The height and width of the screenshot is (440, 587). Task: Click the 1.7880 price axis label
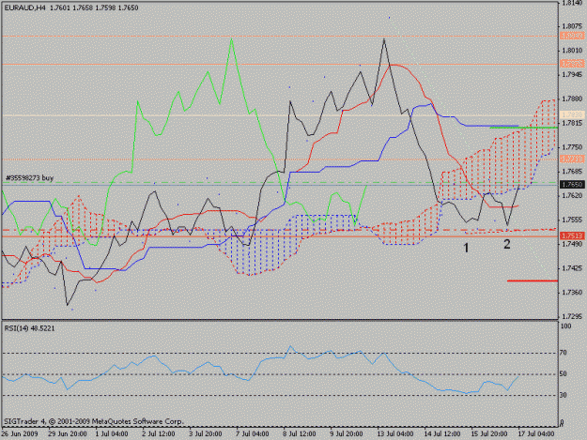[573, 99]
